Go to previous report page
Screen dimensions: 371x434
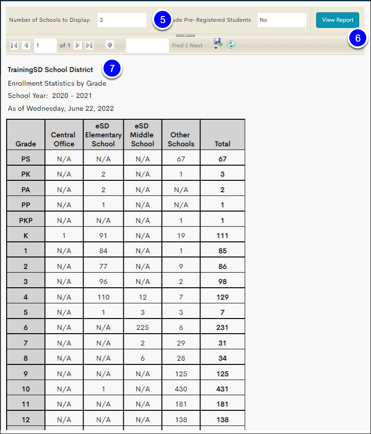pyautogui.click(x=26, y=45)
